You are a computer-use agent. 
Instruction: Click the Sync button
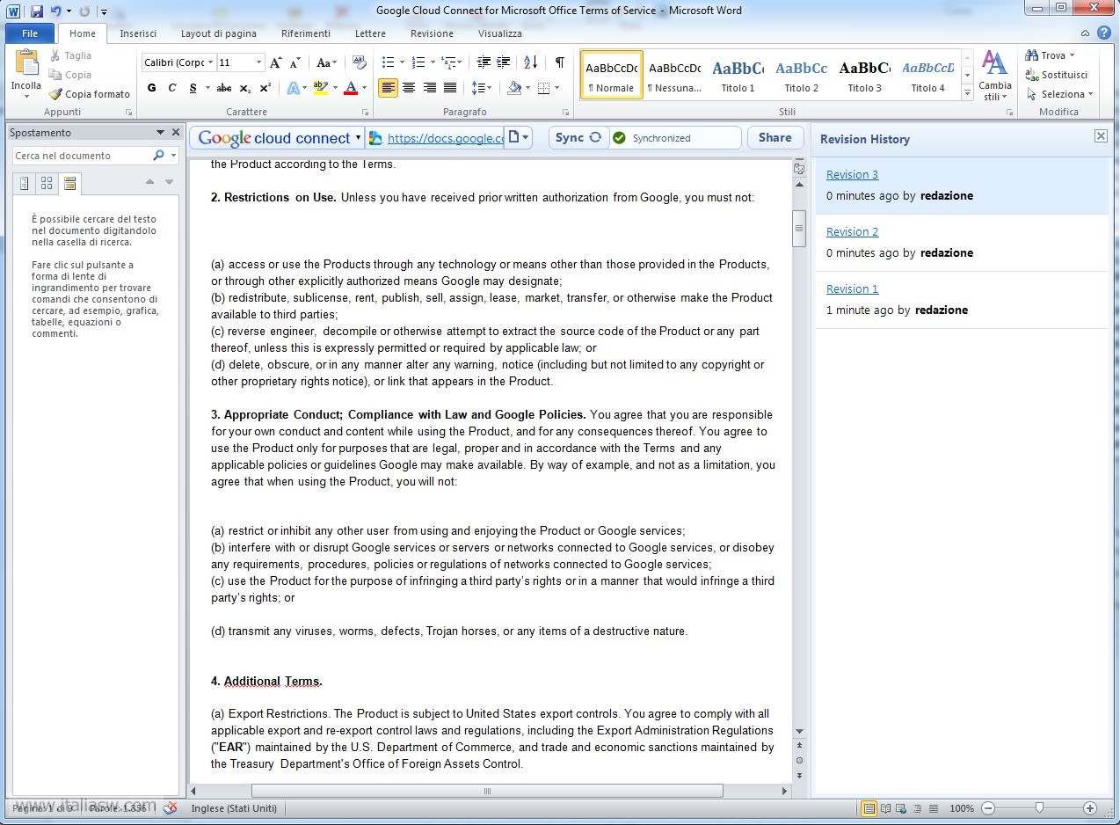tap(578, 137)
